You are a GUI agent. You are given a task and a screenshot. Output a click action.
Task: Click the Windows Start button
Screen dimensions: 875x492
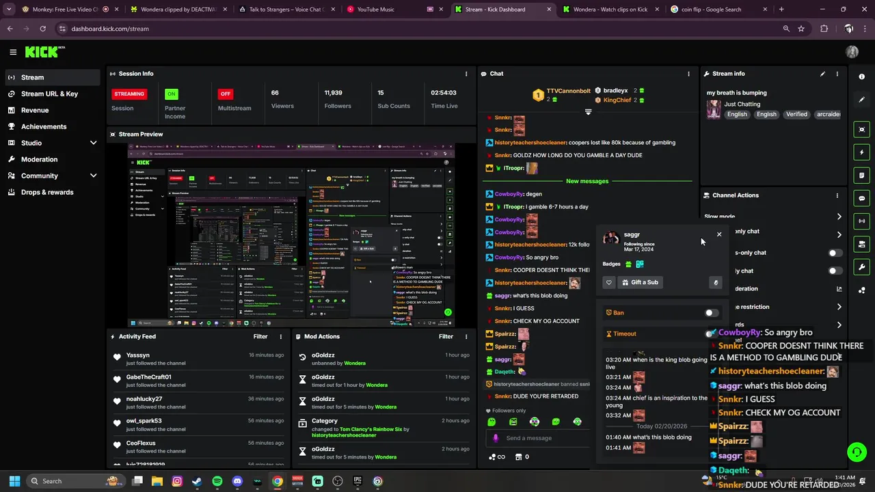click(x=14, y=481)
